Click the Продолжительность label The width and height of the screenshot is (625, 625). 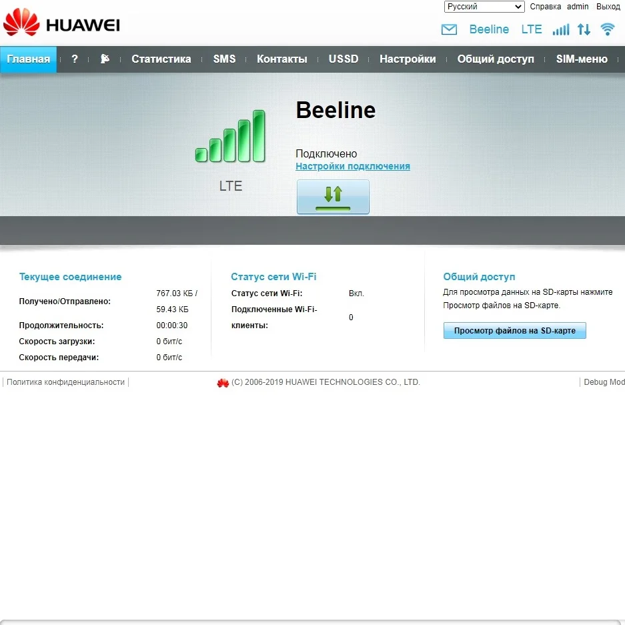point(61,326)
